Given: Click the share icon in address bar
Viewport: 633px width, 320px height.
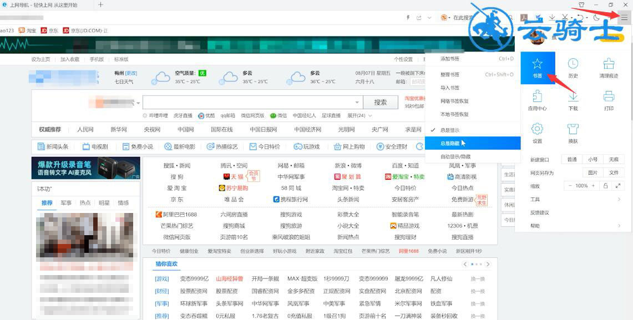Looking at the screenshot, I should click(x=419, y=18).
